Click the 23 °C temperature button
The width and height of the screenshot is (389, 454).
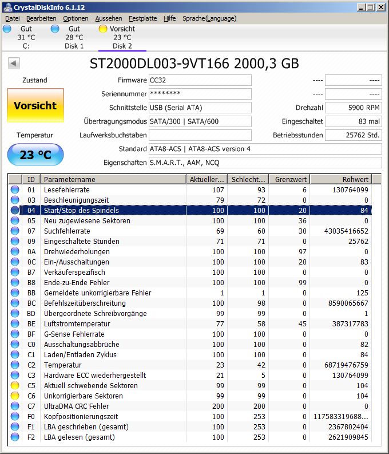(x=35, y=155)
